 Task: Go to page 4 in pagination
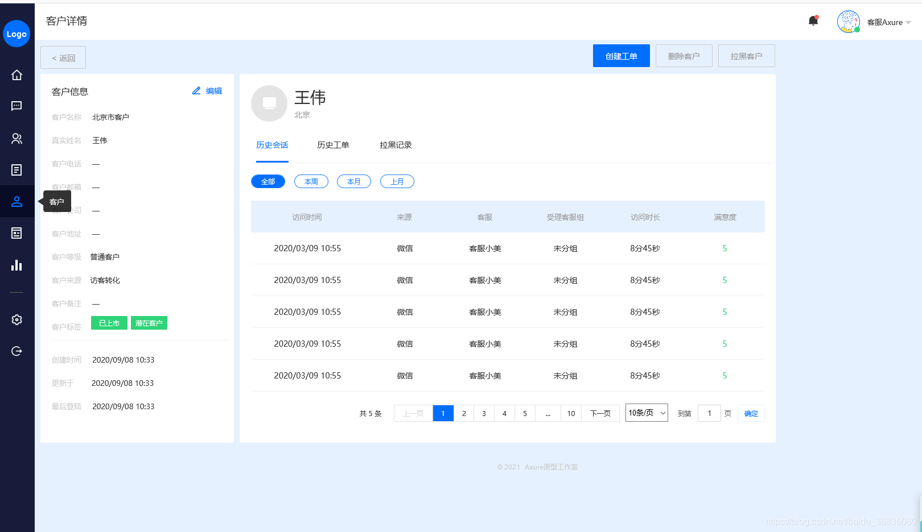pos(505,413)
